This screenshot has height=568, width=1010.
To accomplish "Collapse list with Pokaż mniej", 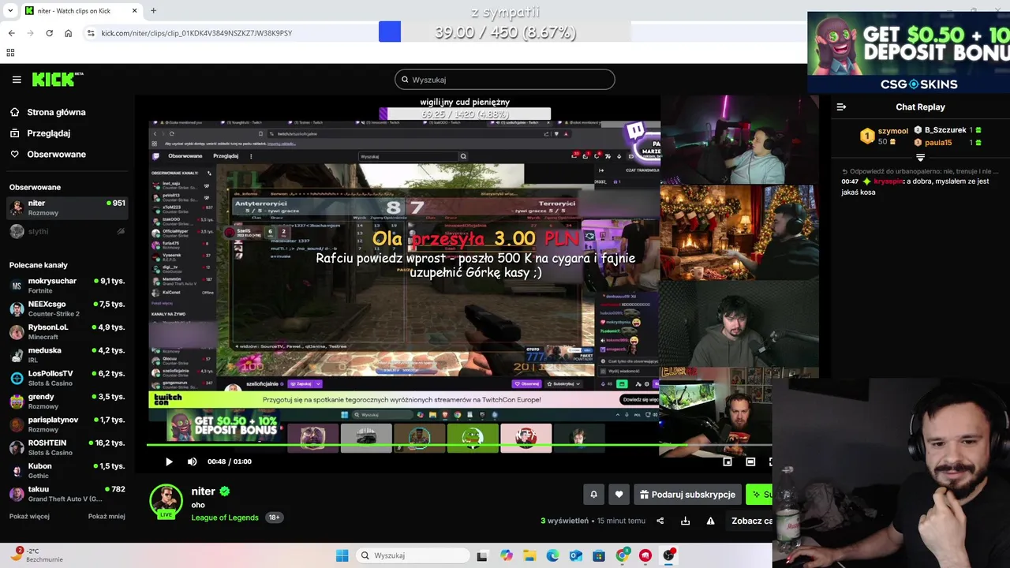I will pyautogui.click(x=107, y=517).
